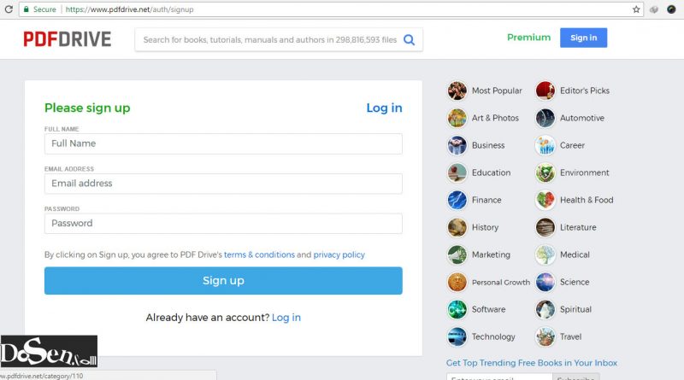Open the Software category icon
Viewport: 684px width, 380px height.
[x=457, y=309]
